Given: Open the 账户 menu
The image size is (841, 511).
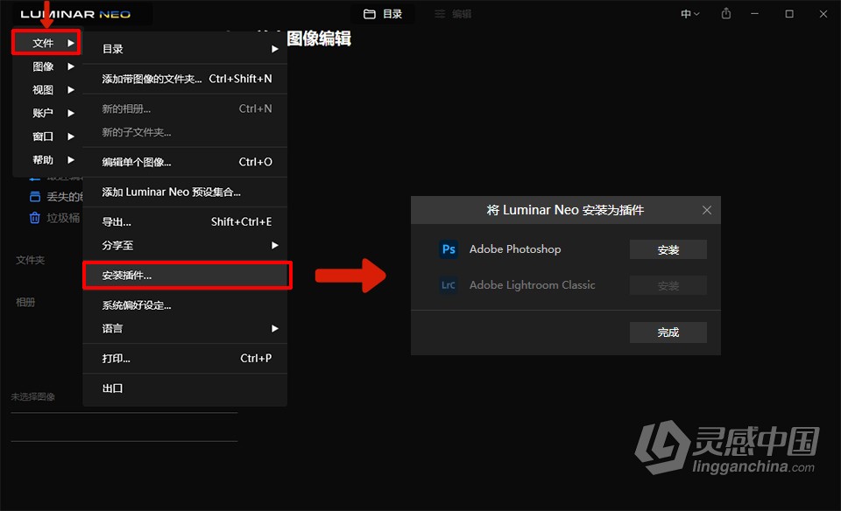Looking at the screenshot, I should (46, 113).
